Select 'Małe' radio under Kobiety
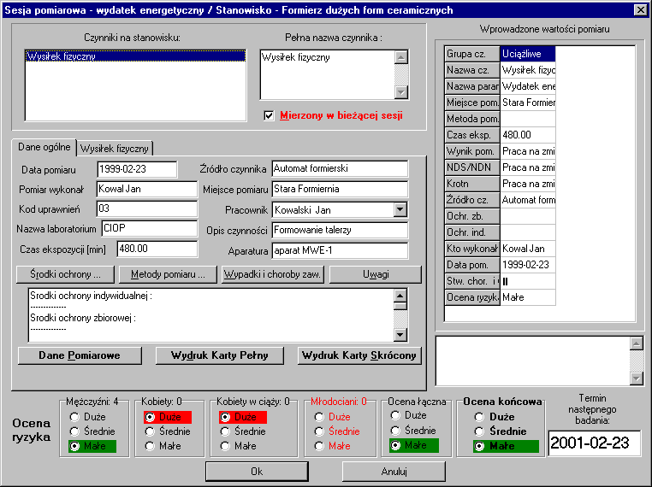The height and width of the screenshot is (487, 652). 150,446
